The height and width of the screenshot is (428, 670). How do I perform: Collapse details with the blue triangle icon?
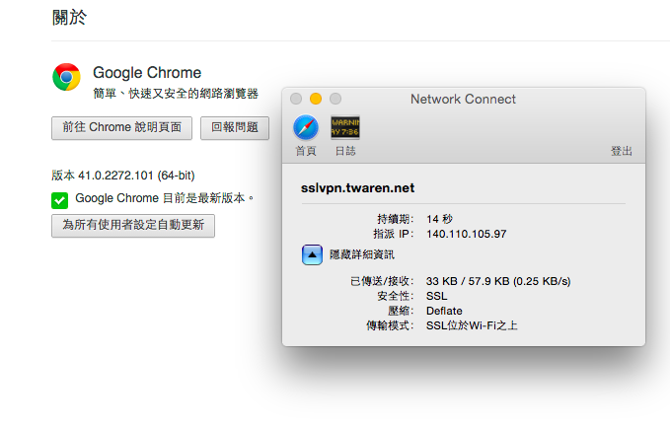point(312,254)
